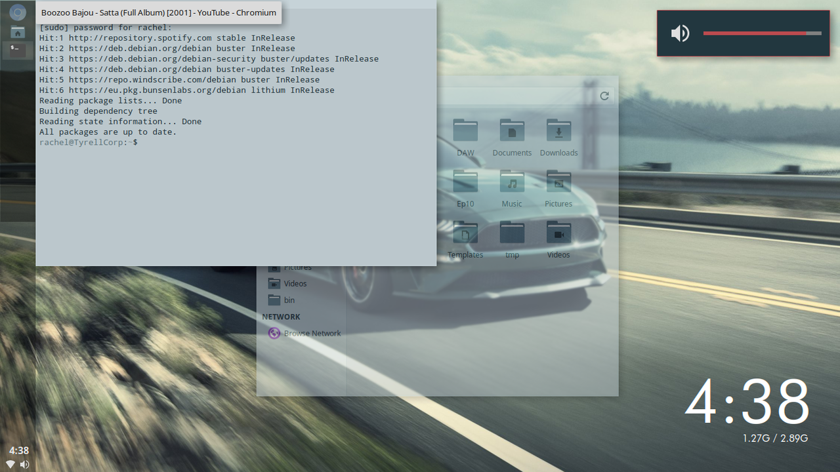
Task: Click the Hit:6 eu.pkg.bunsenlabs.org line
Action: (186, 90)
